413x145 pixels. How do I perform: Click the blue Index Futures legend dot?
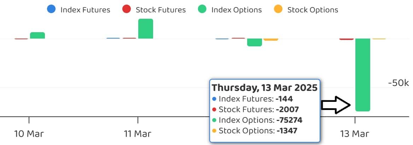[x=52, y=10]
